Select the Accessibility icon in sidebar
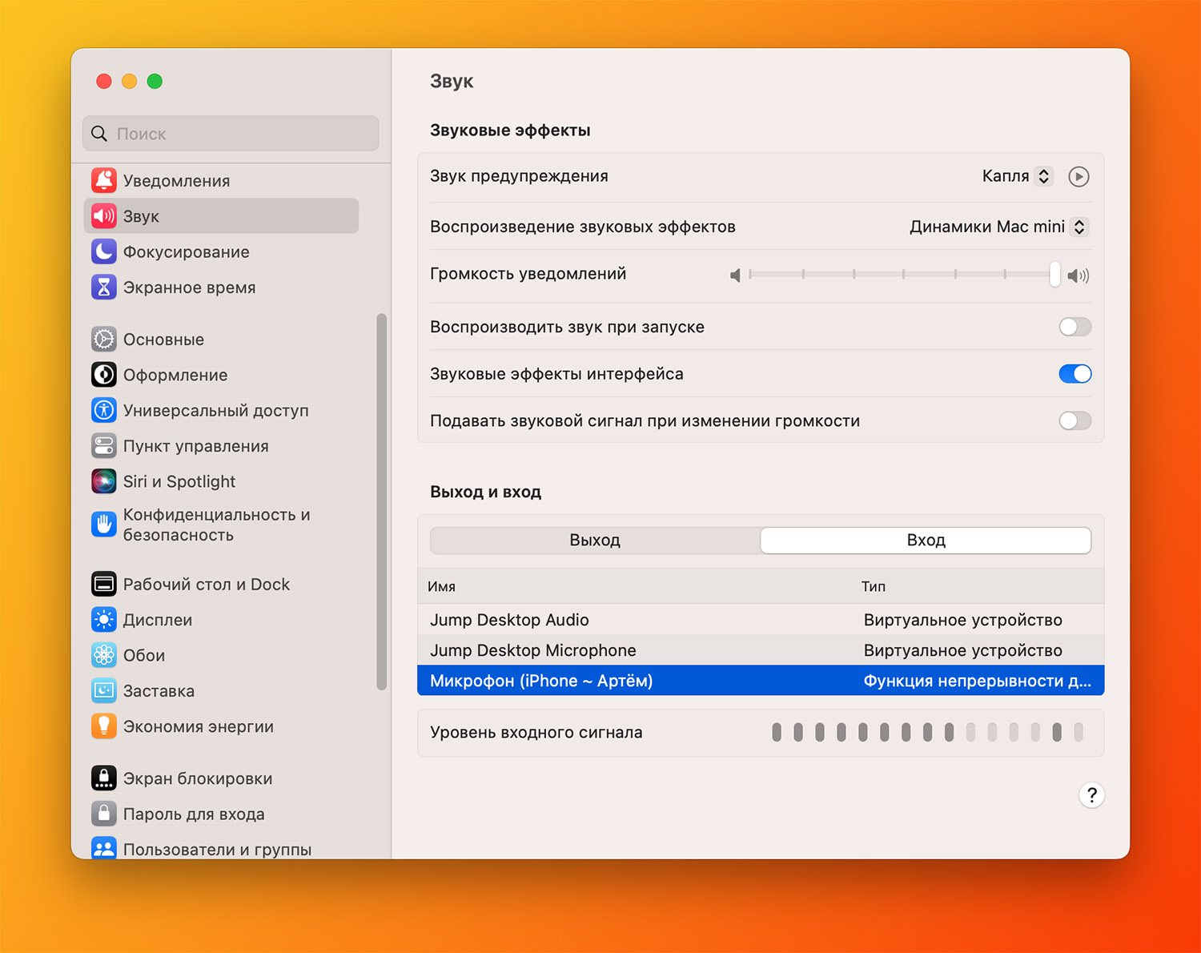Screen dimensions: 1201x953 103,410
